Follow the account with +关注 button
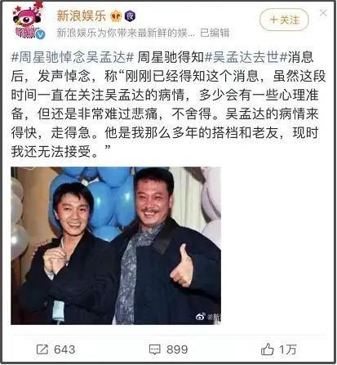 pyautogui.click(x=284, y=20)
